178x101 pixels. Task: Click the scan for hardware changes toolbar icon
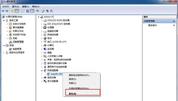(37, 11)
